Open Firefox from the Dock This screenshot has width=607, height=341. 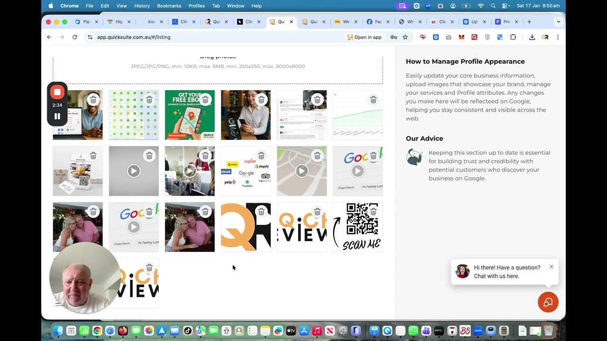pos(123,331)
